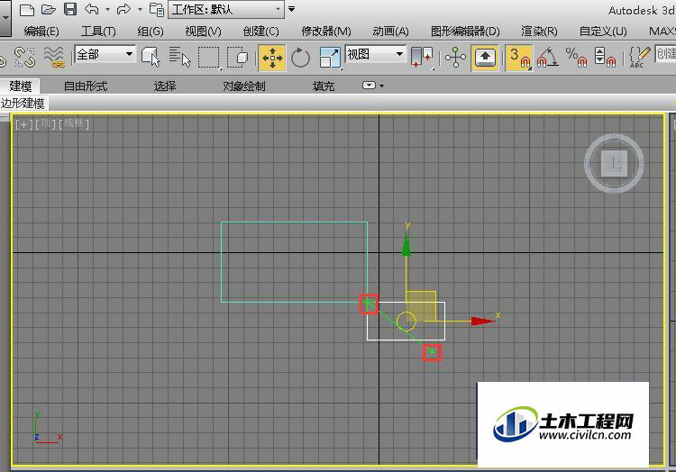
Task: Activate the Select and Move tool
Action: pyautogui.click(x=272, y=58)
